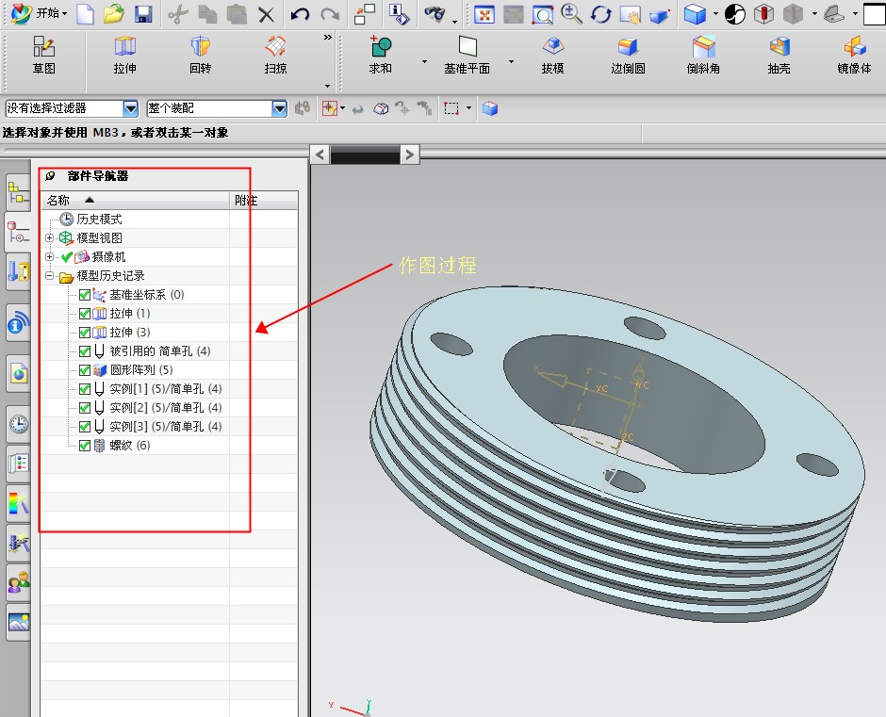Click the right scroll arrow above viewport
This screenshot has width=886, height=717.
pos(410,155)
